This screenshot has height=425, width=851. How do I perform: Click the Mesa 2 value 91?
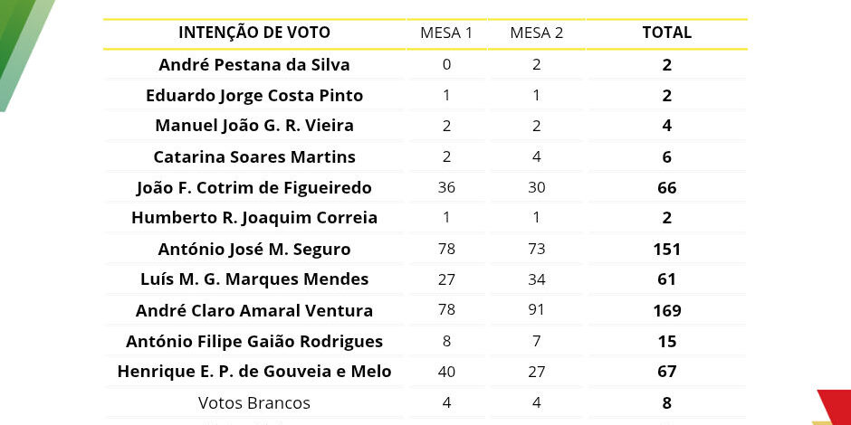click(x=537, y=311)
